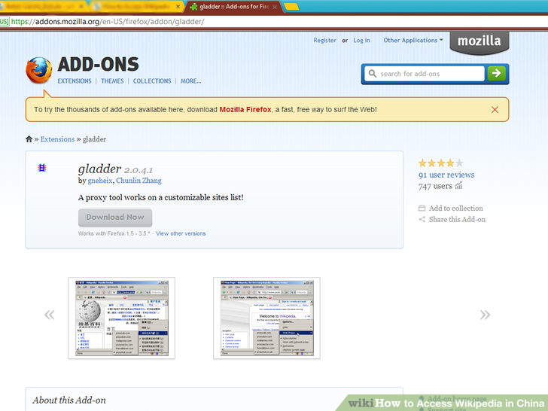Screen dimensions: 548x411
Task: Go to home via breadcrumb house icon
Action: [29, 139]
